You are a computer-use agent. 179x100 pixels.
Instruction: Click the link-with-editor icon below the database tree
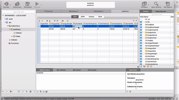point(23,91)
